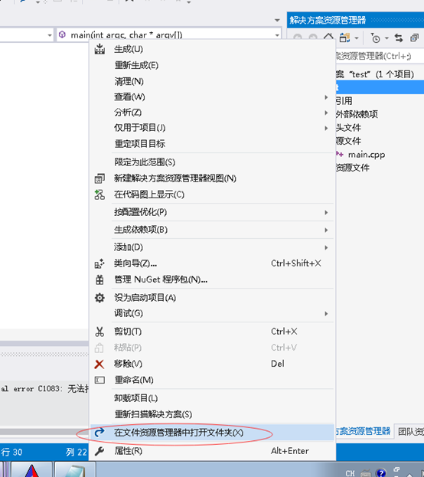Select the 引用 references node

click(344, 101)
